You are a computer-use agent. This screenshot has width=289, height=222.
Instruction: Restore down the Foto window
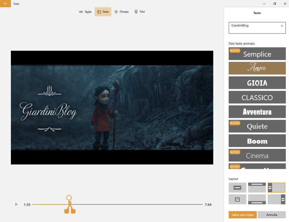click(275, 4)
